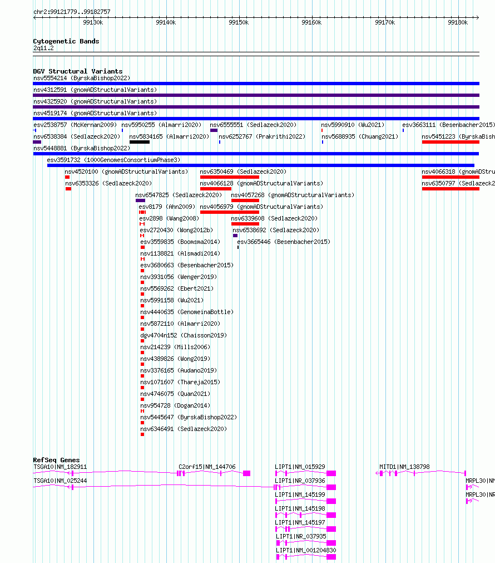Click nsv5569262 (Ebert2021) label

pos(177,288)
